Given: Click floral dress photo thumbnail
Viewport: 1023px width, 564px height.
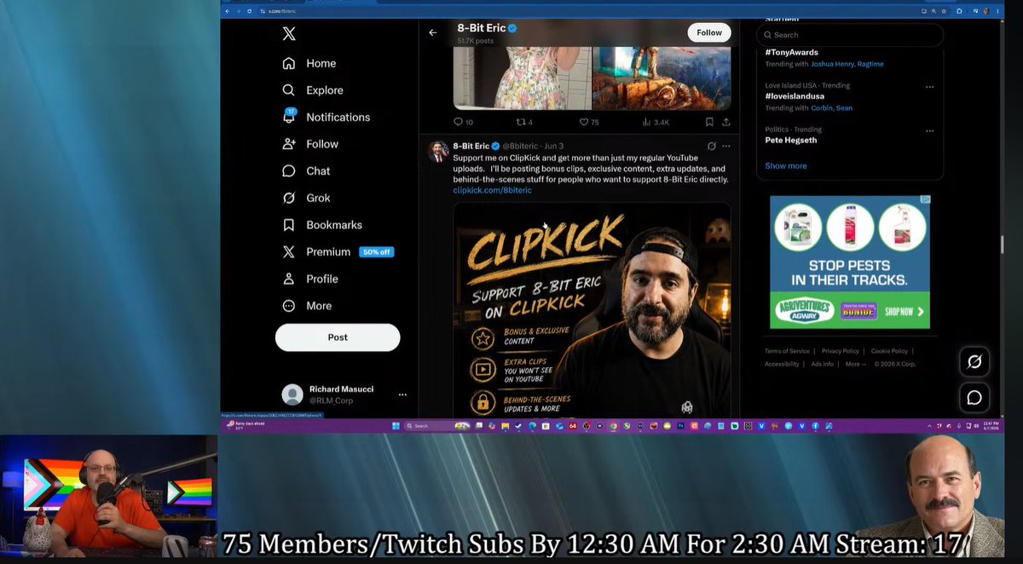Looking at the screenshot, I should [x=522, y=78].
